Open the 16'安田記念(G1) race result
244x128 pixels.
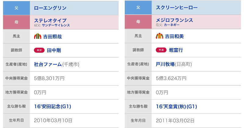coord(52,106)
